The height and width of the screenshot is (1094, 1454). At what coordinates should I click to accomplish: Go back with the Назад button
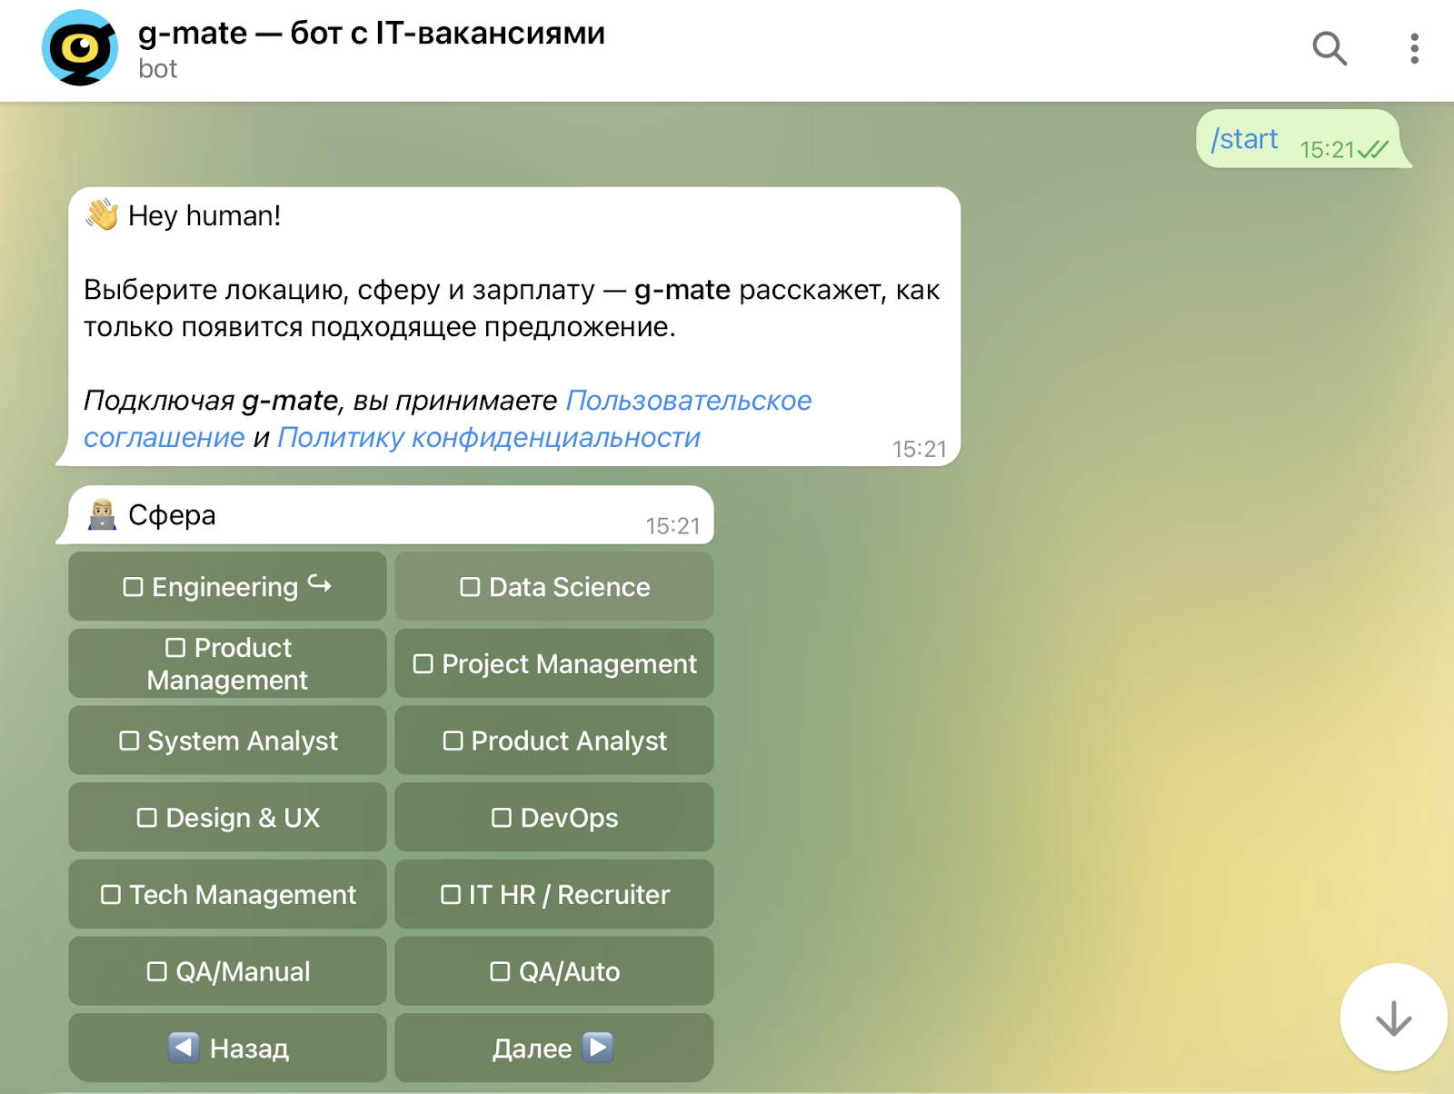(227, 1048)
